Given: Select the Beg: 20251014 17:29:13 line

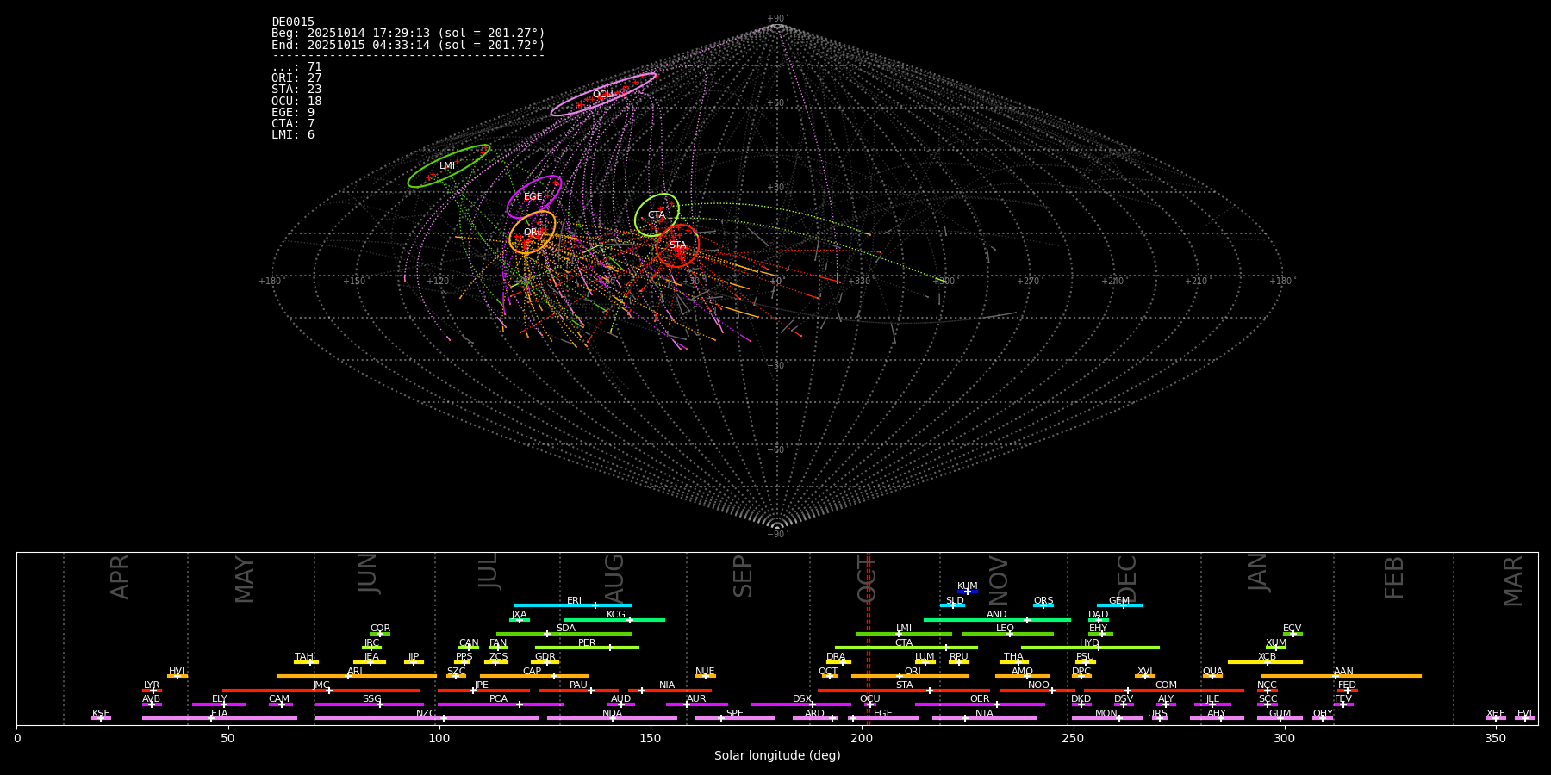Looking at the screenshot, I should [408, 34].
